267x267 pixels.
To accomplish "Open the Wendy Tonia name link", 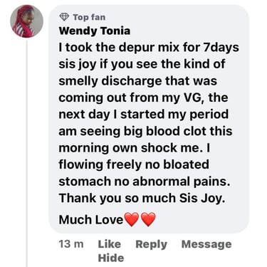I will point(95,31).
